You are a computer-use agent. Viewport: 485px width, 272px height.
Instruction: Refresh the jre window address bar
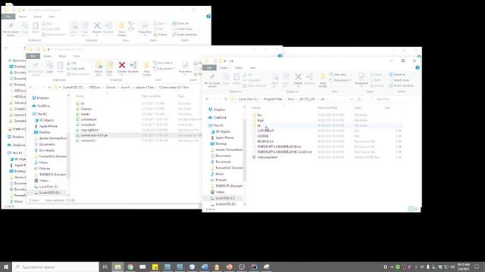(x=359, y=99)
